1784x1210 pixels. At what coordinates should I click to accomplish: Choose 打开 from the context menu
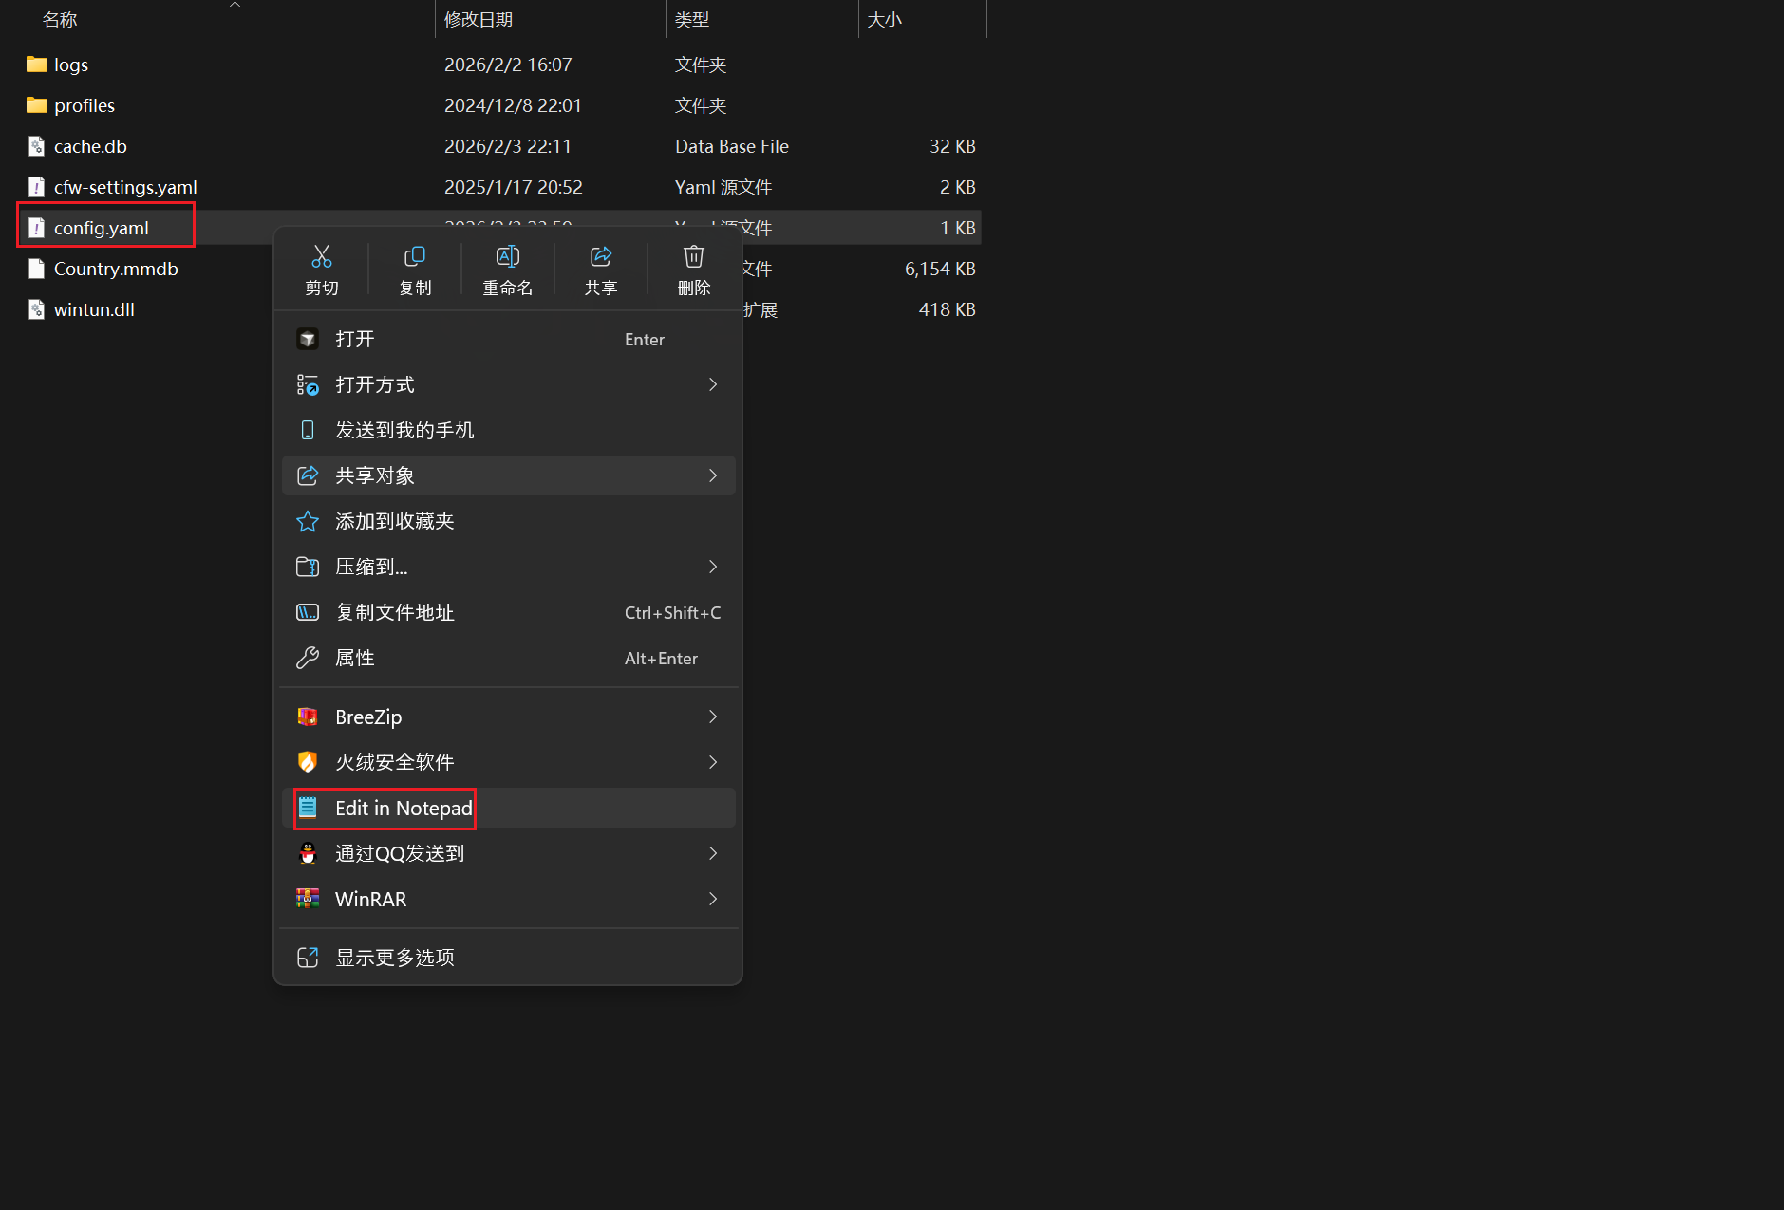coord(355,339)
